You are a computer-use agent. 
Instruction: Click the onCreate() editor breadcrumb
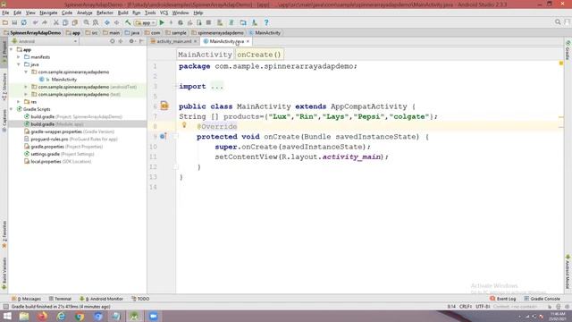[259, 55]
